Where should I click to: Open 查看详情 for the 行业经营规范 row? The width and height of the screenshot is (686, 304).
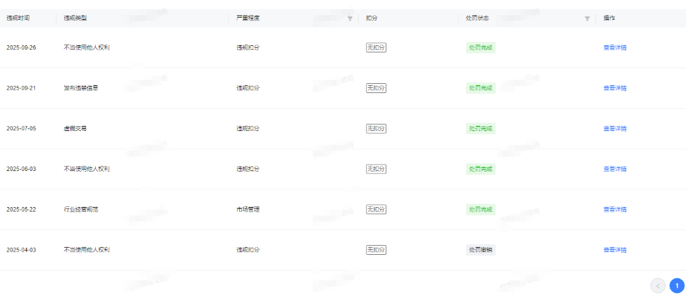click(x=615, y=210)
